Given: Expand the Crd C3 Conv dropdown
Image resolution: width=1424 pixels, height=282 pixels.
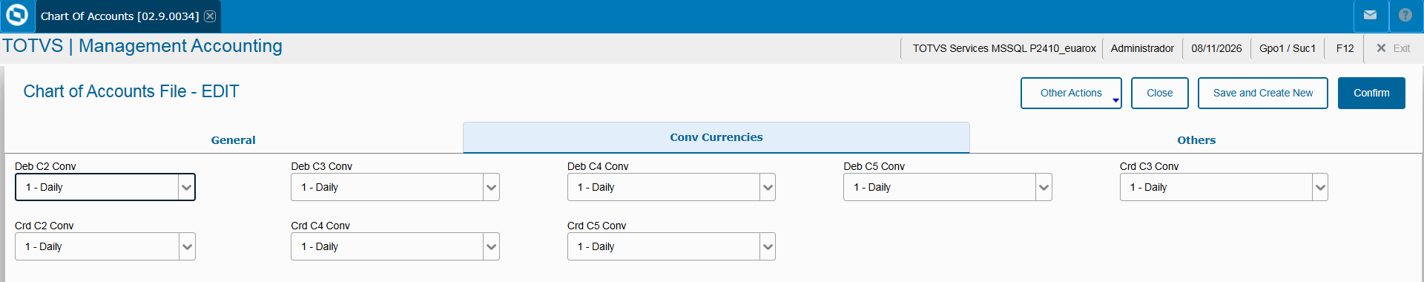Looking at the screenshot, I should click(x=1320, y=187).
